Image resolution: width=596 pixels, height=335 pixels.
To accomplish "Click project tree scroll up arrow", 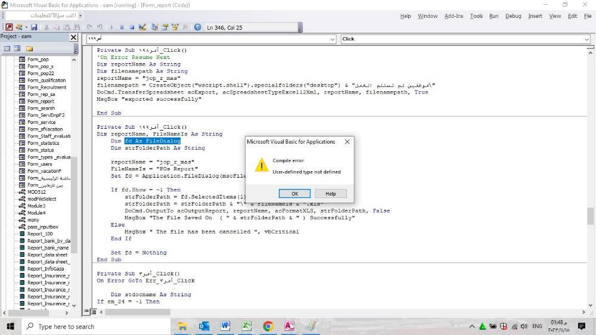I will tap(74, 60).
